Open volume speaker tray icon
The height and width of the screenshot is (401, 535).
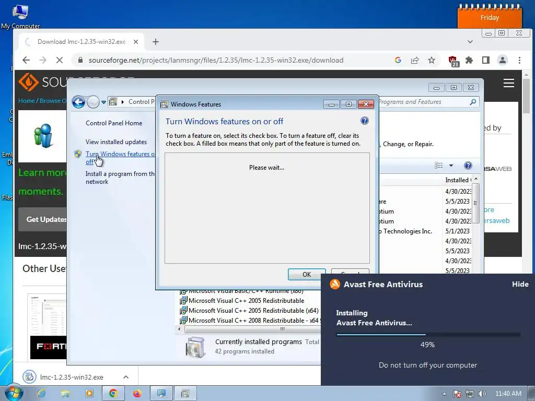tap(482, 394)
